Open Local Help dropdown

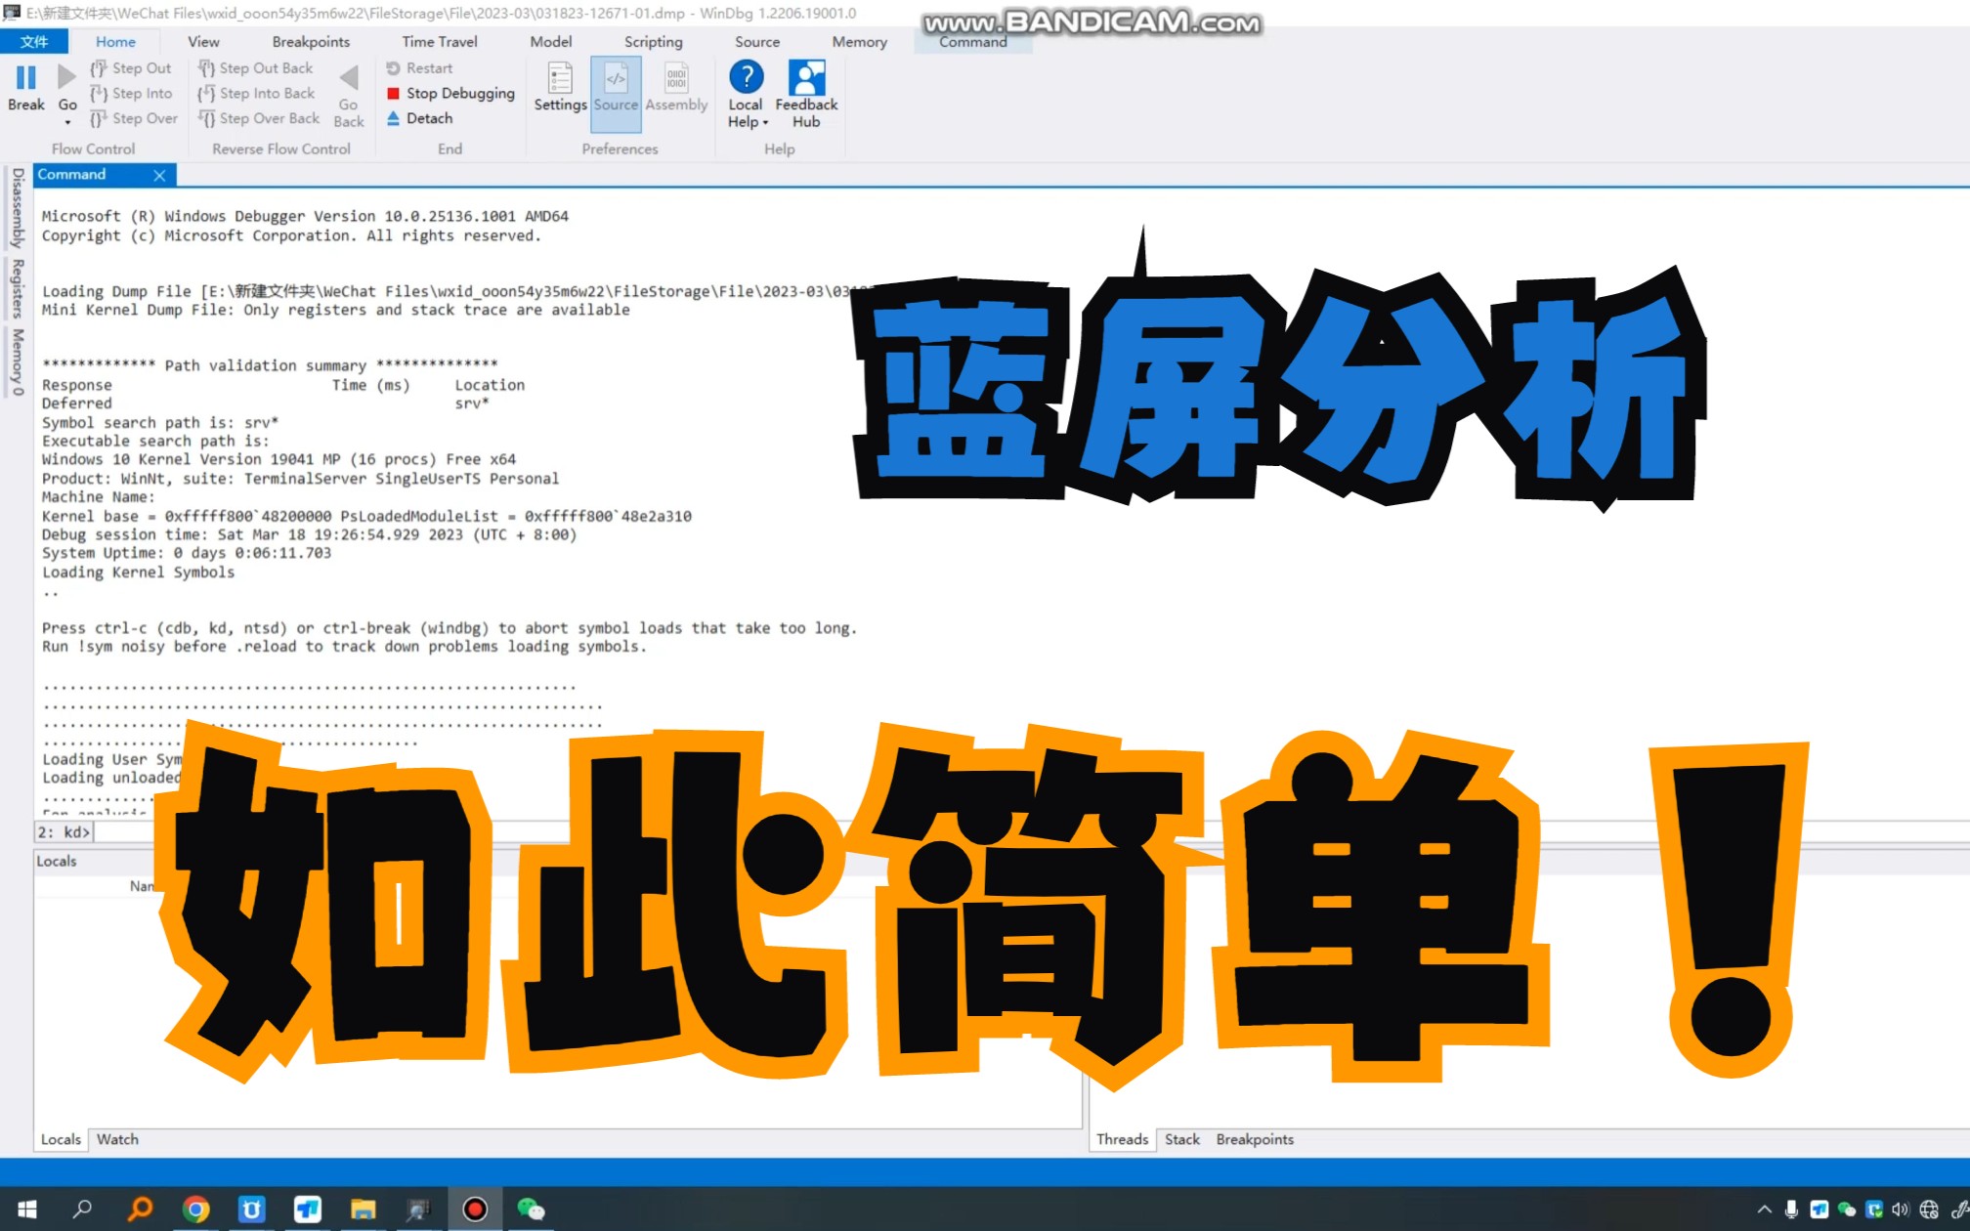coord(747,95)
